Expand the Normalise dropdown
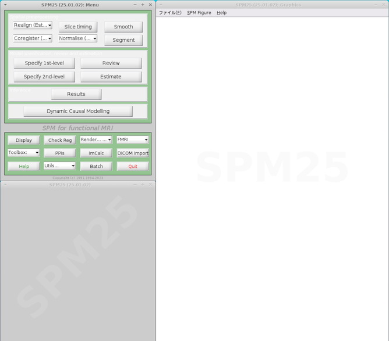 [77, 38]
